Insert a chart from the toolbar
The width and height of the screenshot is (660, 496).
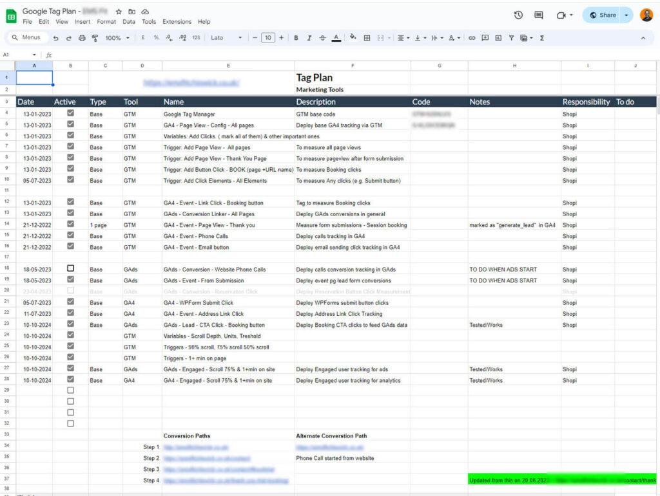click(498, 38)
